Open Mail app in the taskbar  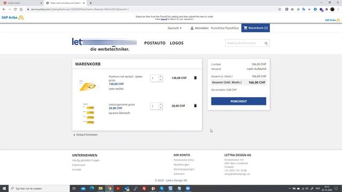[x=83, y=188]
